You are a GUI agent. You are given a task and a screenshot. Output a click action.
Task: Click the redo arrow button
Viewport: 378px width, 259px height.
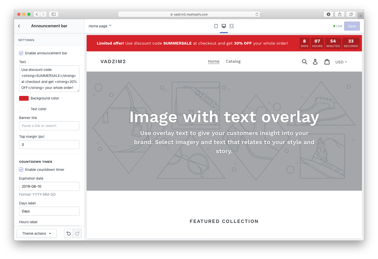pos(77,233)
